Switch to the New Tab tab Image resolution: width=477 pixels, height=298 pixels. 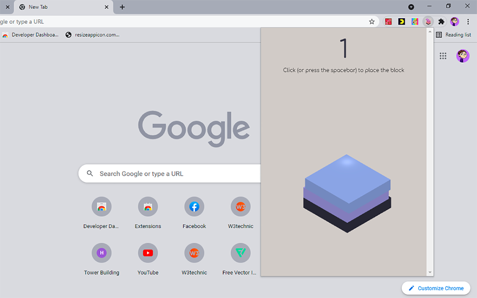63,7
